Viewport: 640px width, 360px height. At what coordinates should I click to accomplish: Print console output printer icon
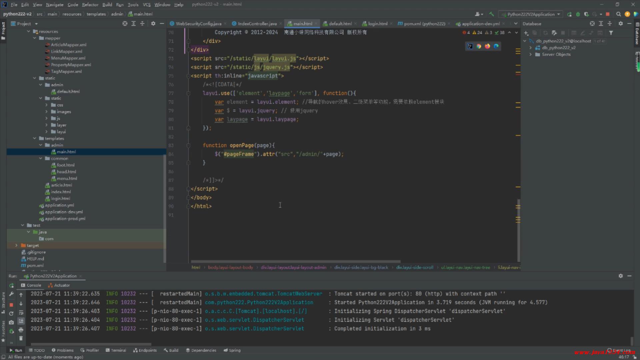pyautogui.click(x=21, y=330)
